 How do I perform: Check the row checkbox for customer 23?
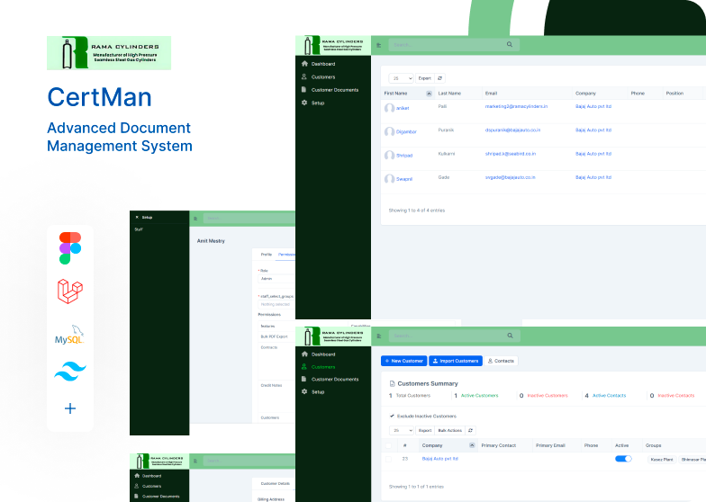pyautogui.click(x=390, y=459)
